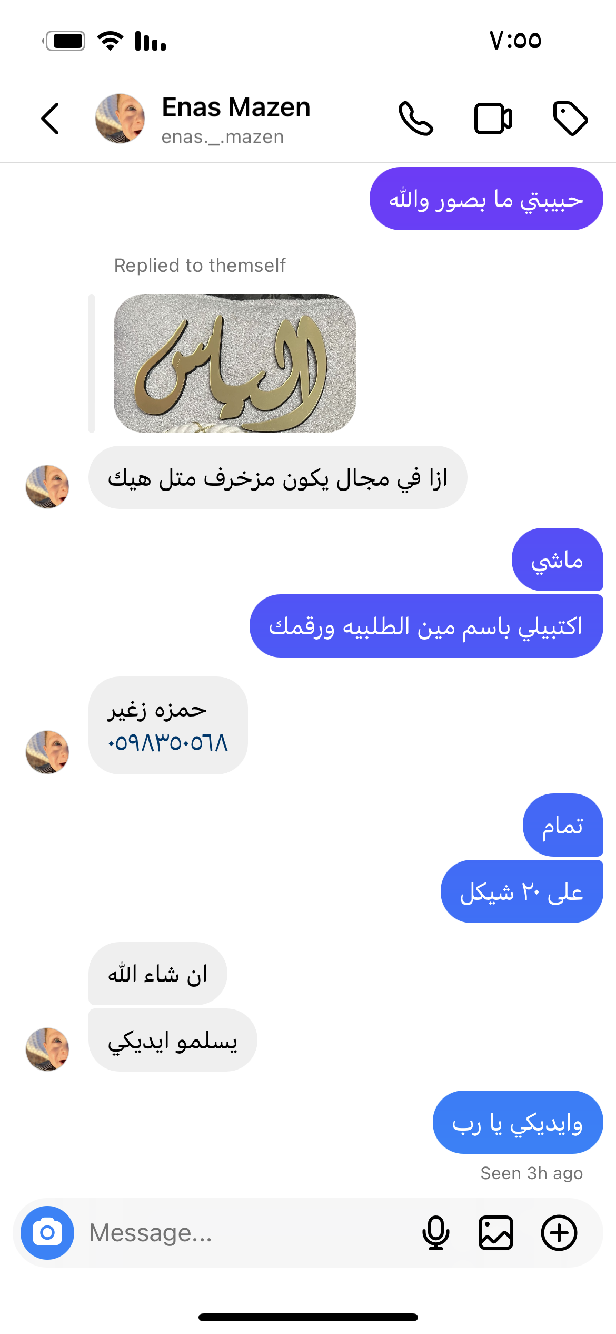This screenshot has width=616, height=1334.
Task: Select the sent bubble اكتبيلي باسم مين الطلبيه
Action: coord(426,626)
